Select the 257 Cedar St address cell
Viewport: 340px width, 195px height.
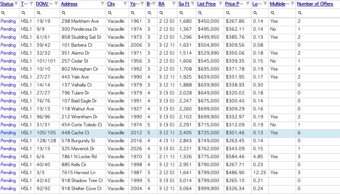pyautogui.click(x=83, y=61)
